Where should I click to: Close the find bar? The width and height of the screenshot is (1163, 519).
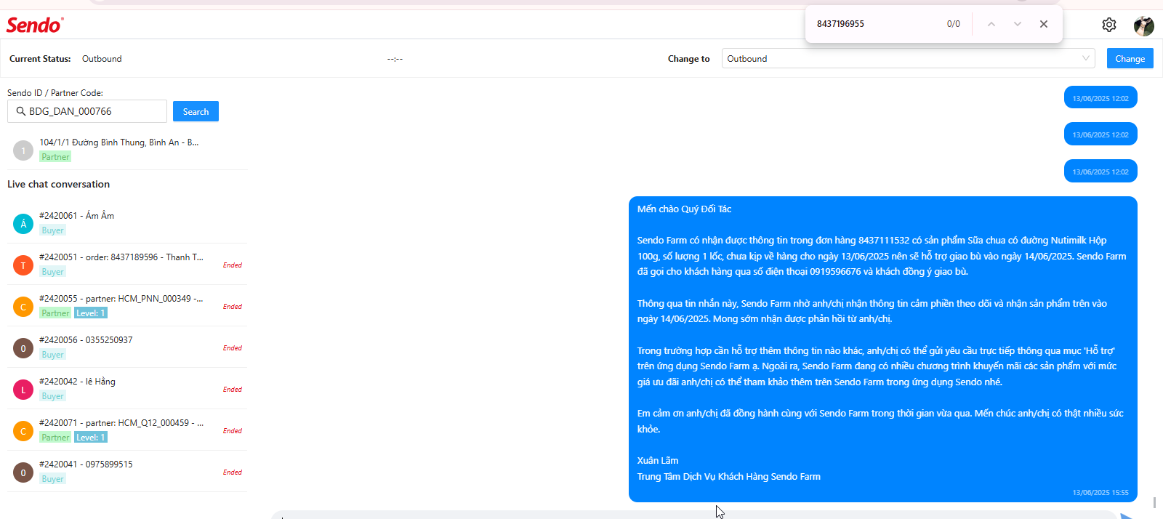[x=1044, y=24]
